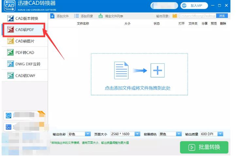
Task: Click the play icon inside 批量转换
Action: 192,147
